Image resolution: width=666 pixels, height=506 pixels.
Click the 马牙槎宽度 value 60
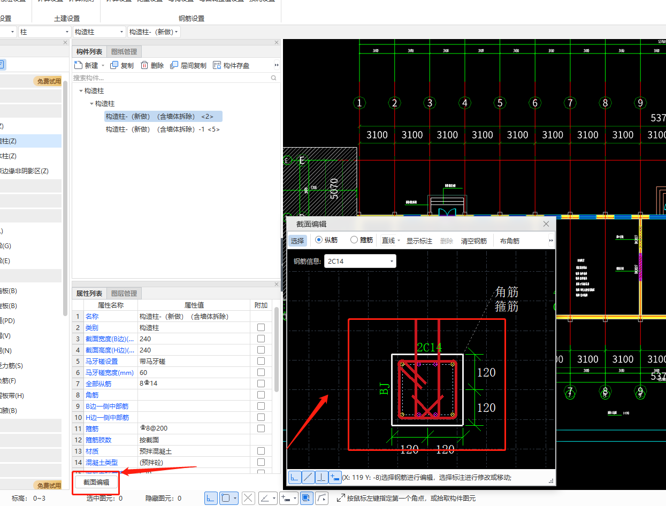coord(194,372)
